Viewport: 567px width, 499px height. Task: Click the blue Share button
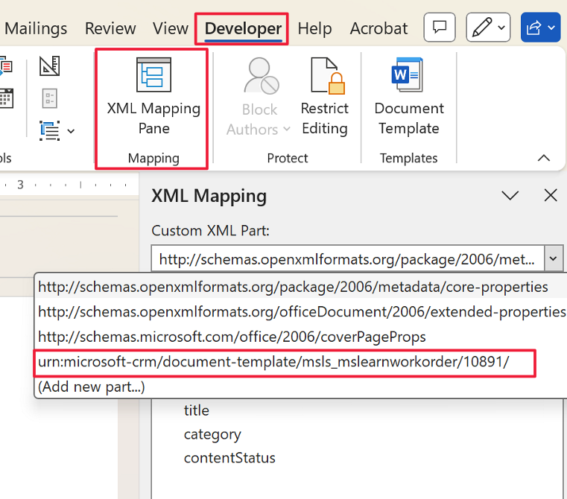[541, 28]
